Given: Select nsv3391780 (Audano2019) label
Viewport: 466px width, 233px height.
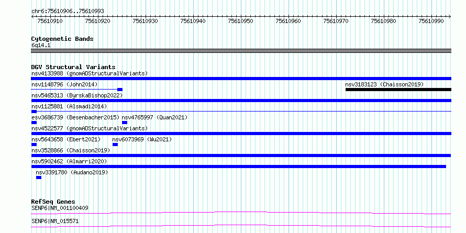Looking at the screenshot, I should (x=72, y=172).
